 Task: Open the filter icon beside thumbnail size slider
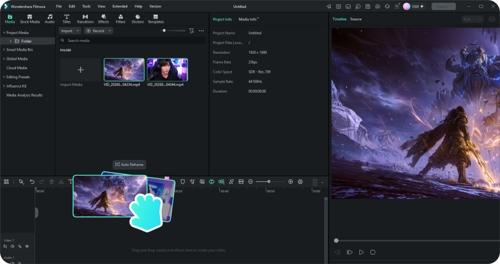[x=191, y=31]
